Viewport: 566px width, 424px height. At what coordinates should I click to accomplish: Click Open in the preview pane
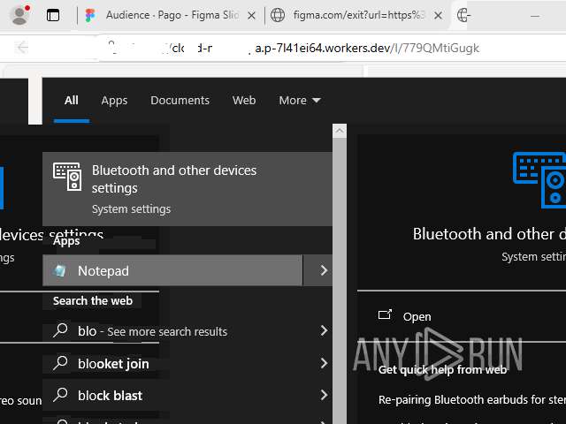[417, 317]
